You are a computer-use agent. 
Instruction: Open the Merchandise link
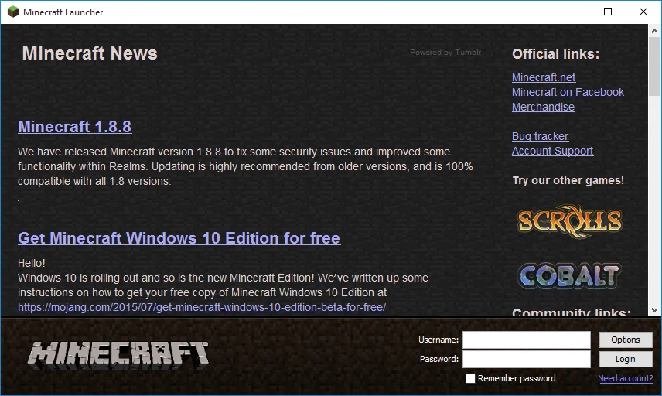coord(543,108)
